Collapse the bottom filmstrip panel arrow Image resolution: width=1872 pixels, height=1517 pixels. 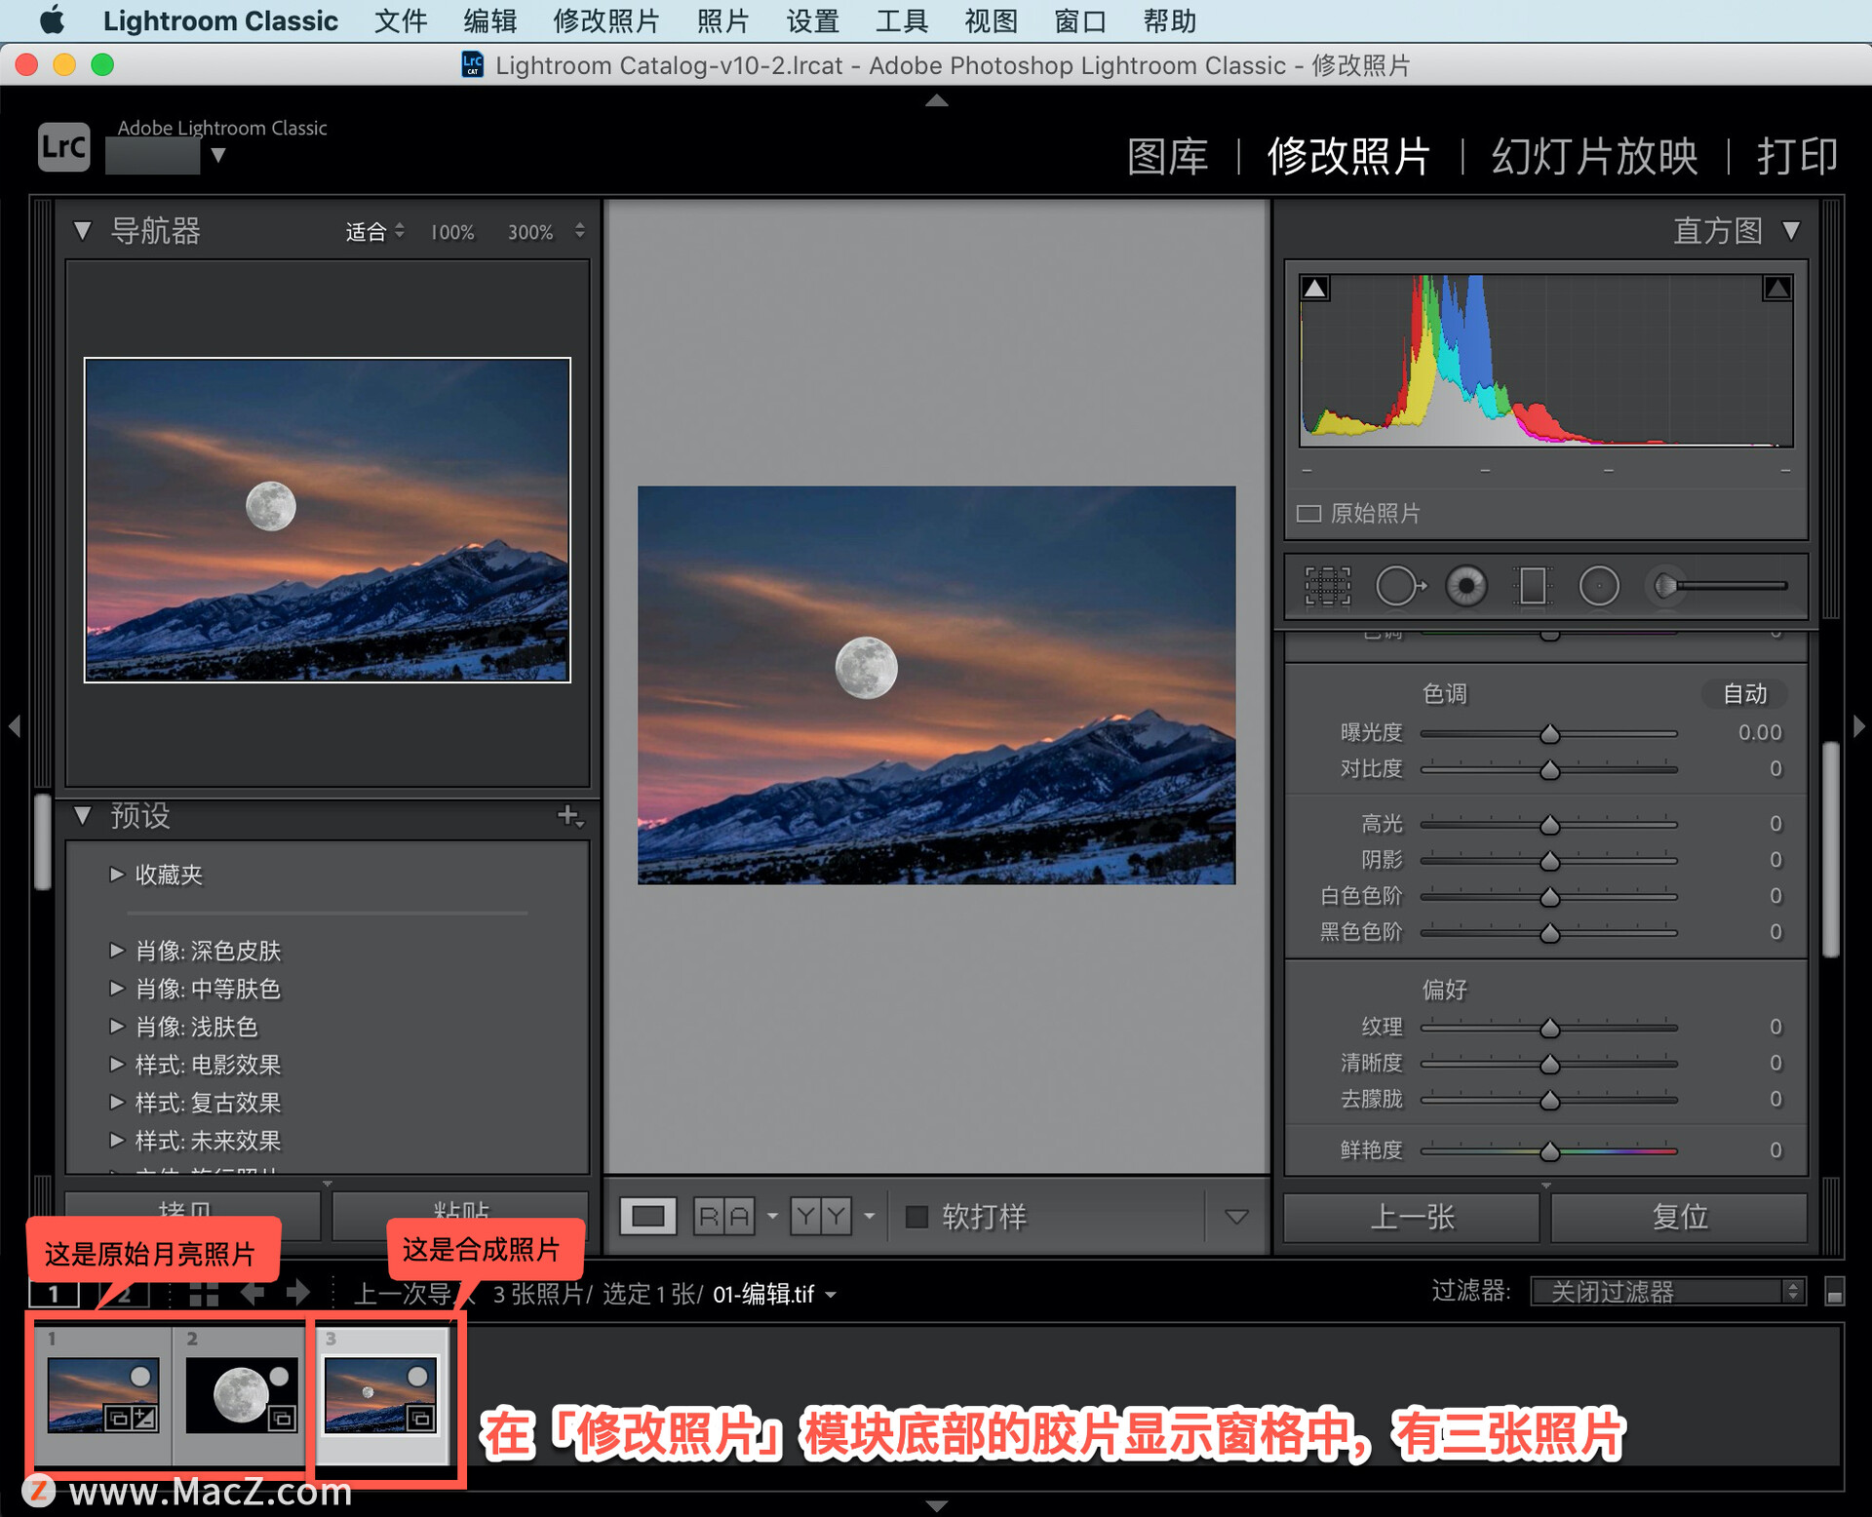[936, 1506]
